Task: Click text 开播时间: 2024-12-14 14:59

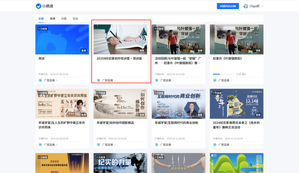Action: (x=228, y=138)
